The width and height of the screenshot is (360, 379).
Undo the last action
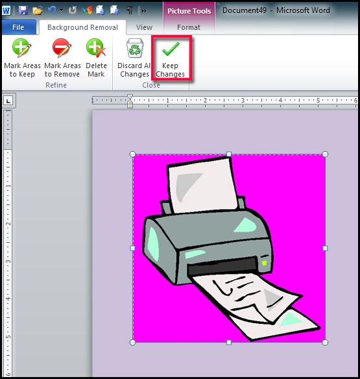(x=52, y=10)
